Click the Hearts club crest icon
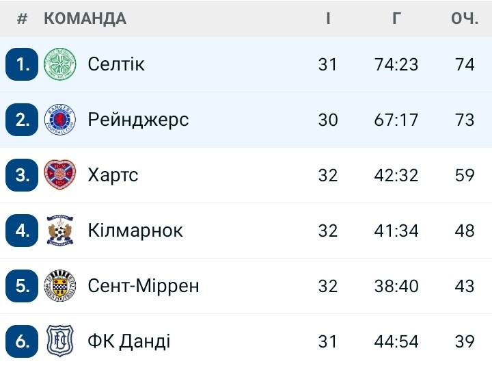The height and width of the screenshot is (366, 492). click(59, 174)
